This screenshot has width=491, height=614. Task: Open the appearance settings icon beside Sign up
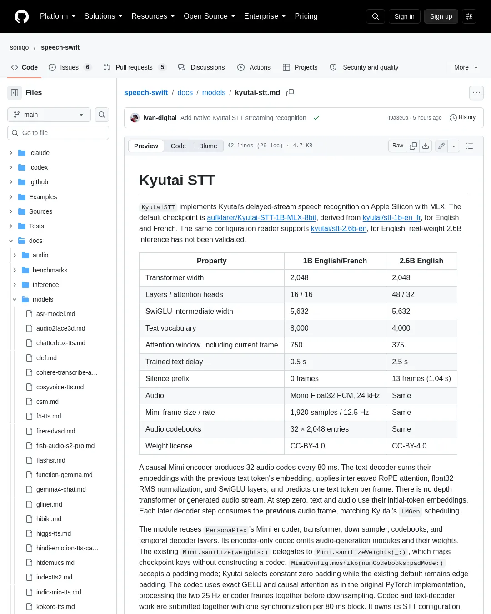[469, 16]
